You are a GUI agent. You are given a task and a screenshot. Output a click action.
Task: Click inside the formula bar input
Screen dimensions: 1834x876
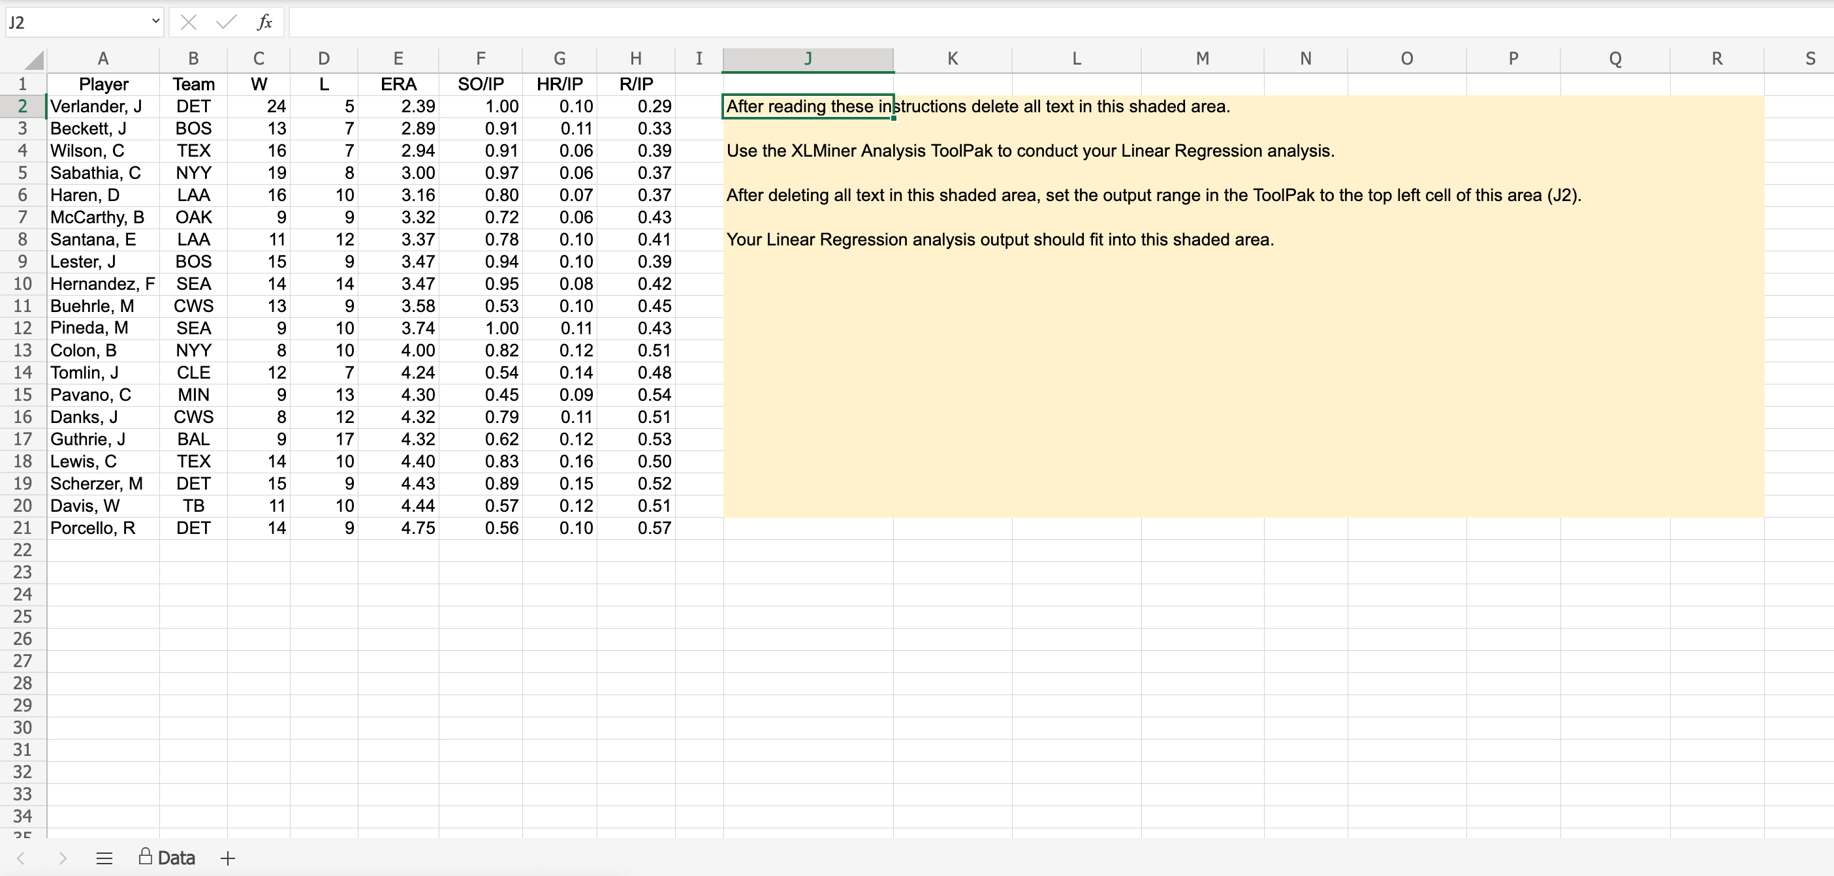point(997,23)
